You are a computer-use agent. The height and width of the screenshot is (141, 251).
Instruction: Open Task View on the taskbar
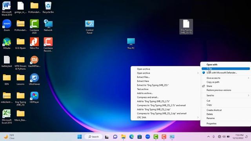(107, 137)
